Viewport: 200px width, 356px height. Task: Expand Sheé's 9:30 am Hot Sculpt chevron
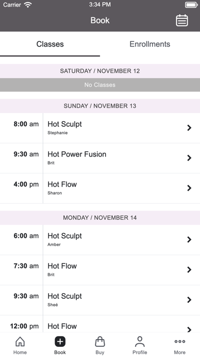pos(189,300)
